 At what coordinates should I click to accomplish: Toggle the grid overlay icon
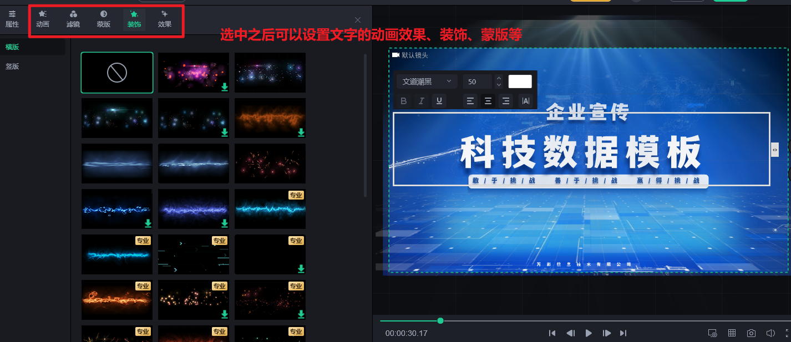coord(732,333)
